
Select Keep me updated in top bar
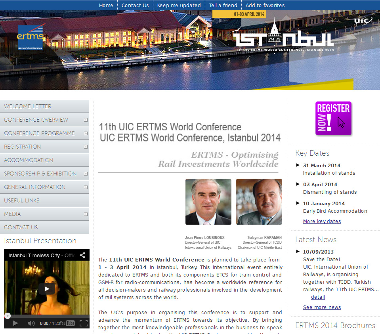click(x=179, y=5)
